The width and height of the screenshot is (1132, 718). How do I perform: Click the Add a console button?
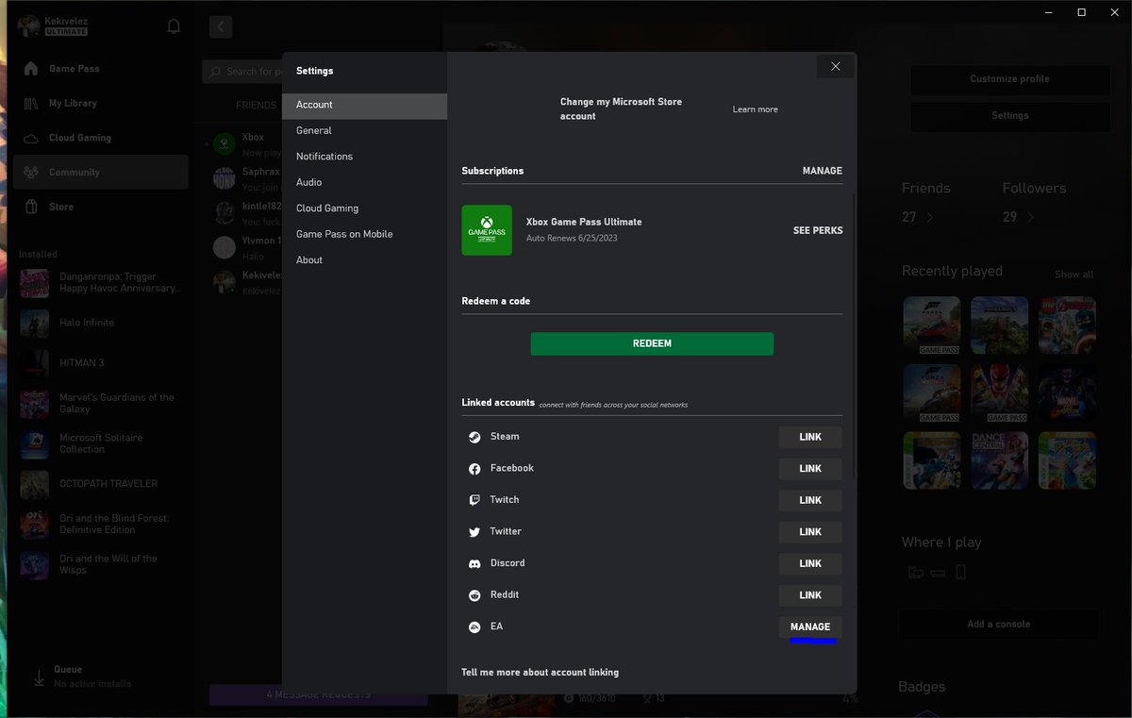(x=999, y=624)
